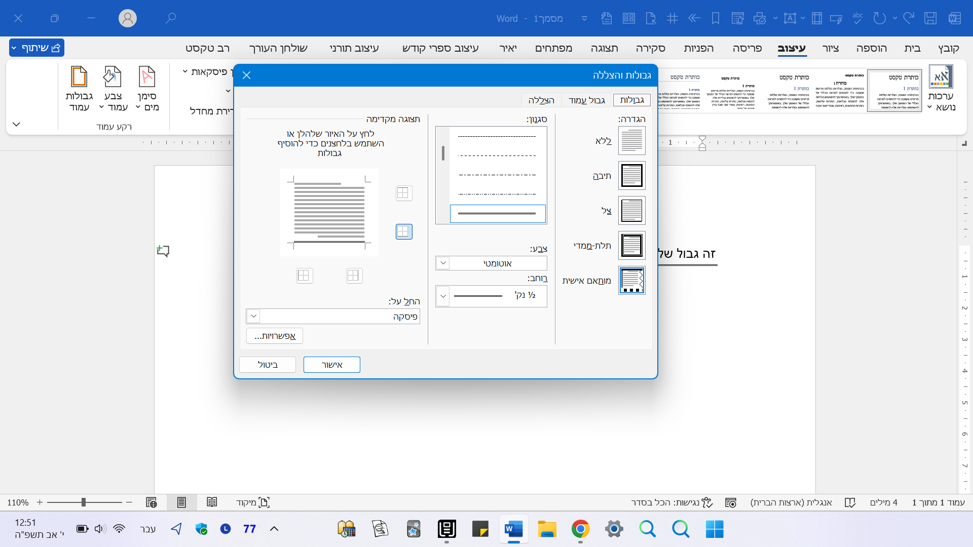Toggle the top border button in preview
The width and height of the screenshot is (973, 547).
[404, 193]
